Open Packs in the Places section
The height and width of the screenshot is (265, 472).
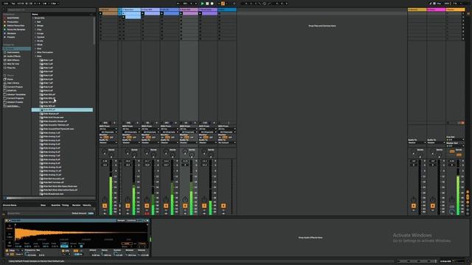(10, 79)
